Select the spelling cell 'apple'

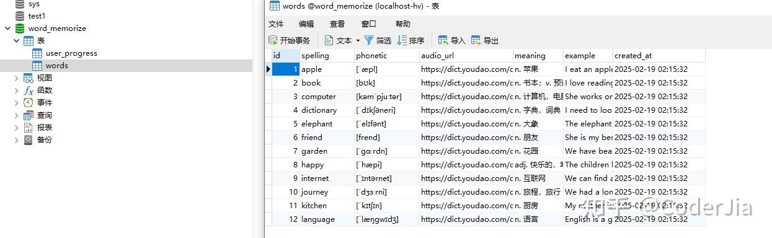pyautogui.click(x=327, y=69)
